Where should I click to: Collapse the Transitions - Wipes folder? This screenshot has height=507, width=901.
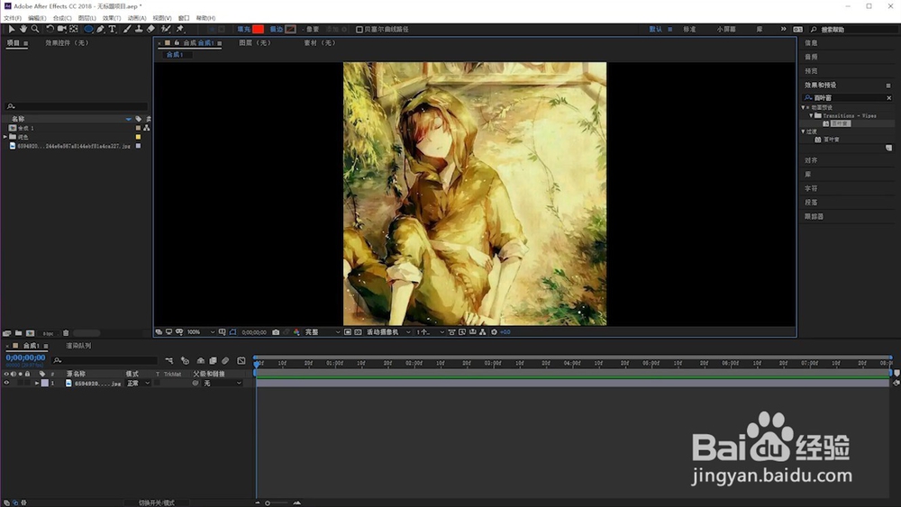tap(812, 115)
